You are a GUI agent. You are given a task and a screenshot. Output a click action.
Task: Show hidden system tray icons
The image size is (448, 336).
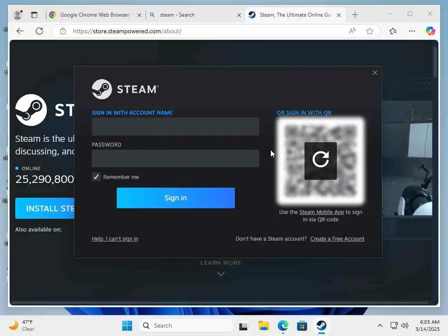click(x=380, y=325)
